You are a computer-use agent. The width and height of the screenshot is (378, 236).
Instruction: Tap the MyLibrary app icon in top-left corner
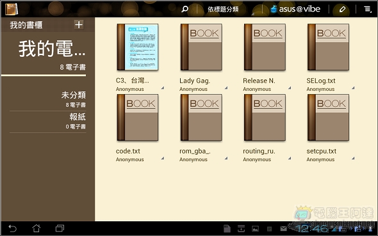coord(12,10)
